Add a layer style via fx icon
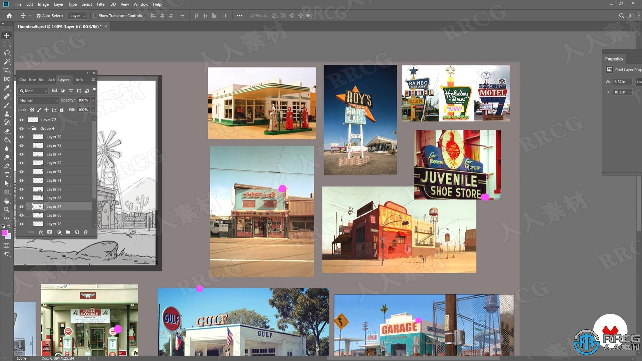Image resolution: width=642 pixels, height=361 pixels. pyautogui.click(x=41, y=232)
